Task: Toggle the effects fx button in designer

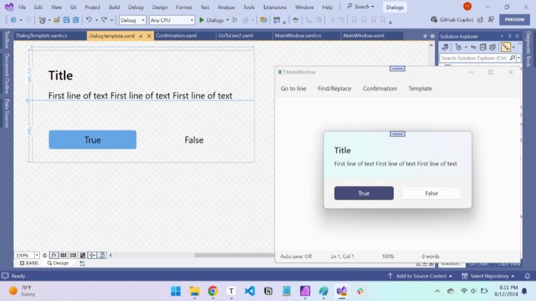Action: click(x=54, y=255)
